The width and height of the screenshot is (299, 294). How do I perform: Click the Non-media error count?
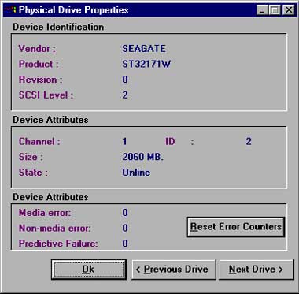[125, 228]
